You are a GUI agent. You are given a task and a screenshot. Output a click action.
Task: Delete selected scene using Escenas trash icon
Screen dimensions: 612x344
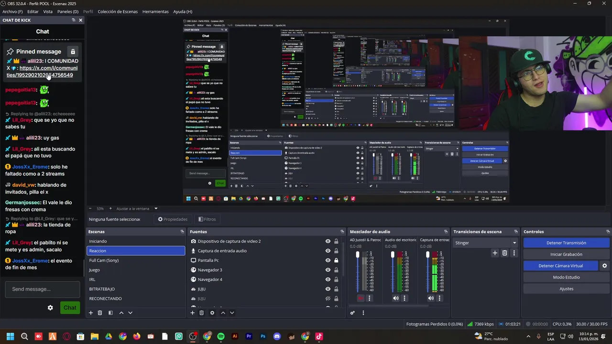point(100,313)
